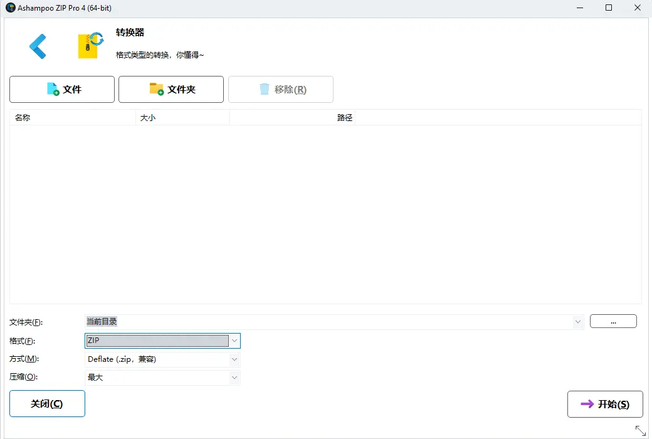Close the converter with the 关闭(C) button
The image size is (652, 439).
tap(47, 404)
